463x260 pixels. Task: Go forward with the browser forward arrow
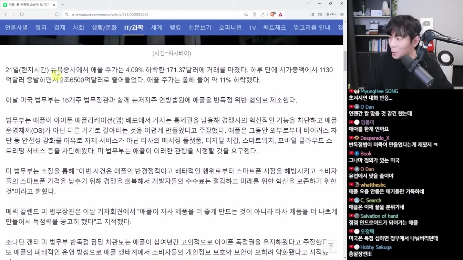(x=13, y=14)
